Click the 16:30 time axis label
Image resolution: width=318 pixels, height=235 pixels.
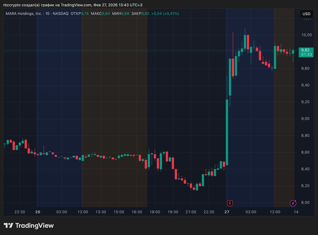tap(137, 212)
